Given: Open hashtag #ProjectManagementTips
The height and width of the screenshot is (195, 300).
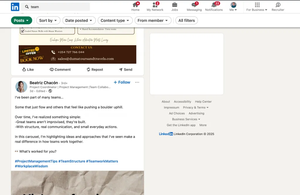Looking at the screenshot, I should pyautogui.click(x=36, y=161).
